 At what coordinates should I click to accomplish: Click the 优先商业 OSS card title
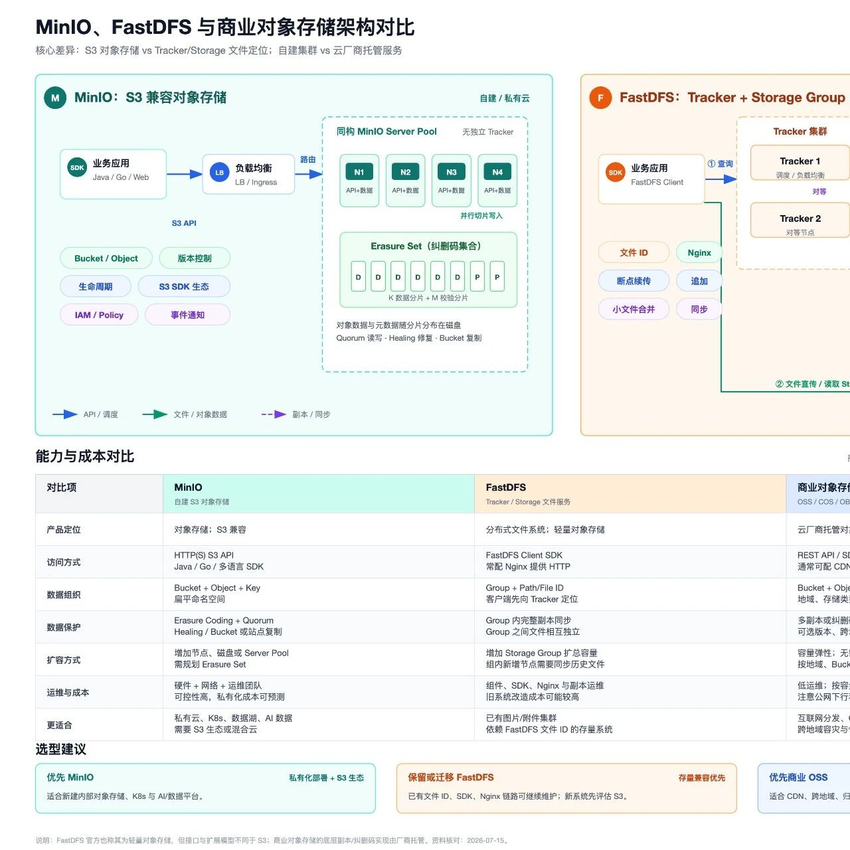point(798,777)
